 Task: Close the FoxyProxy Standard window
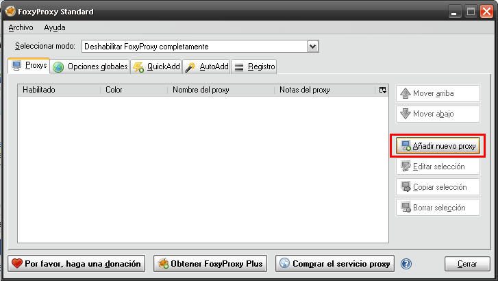[486, 12]
